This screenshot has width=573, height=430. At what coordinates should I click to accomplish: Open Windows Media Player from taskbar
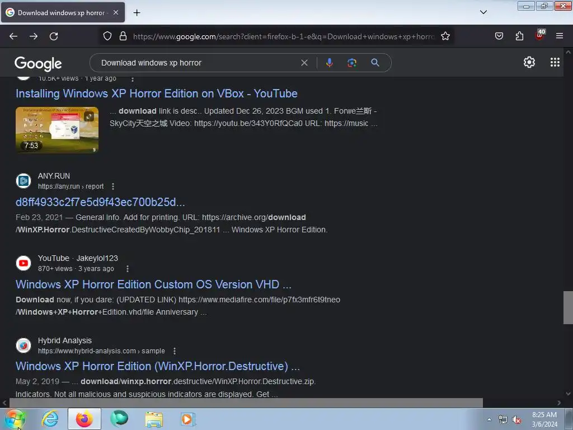[x=188, y=419]
